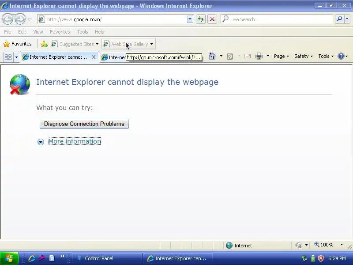353x265 pixels.
Task: Click the RSS feeds icon
Action: tap(230, 57)
